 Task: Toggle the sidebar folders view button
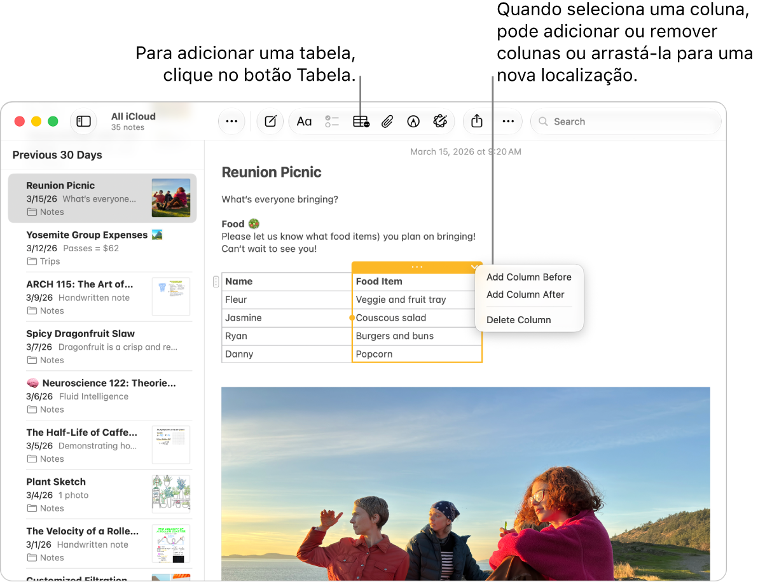point(84,121)
